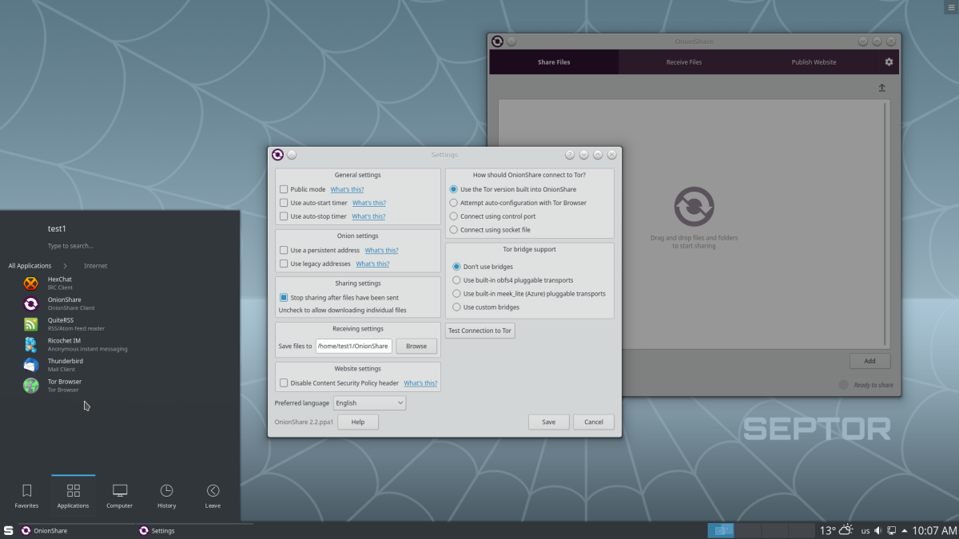Open What's this? link for Content Security Policy
This screenshot has width=959, height=539.
pyautogui.click(x=420, y=383)
